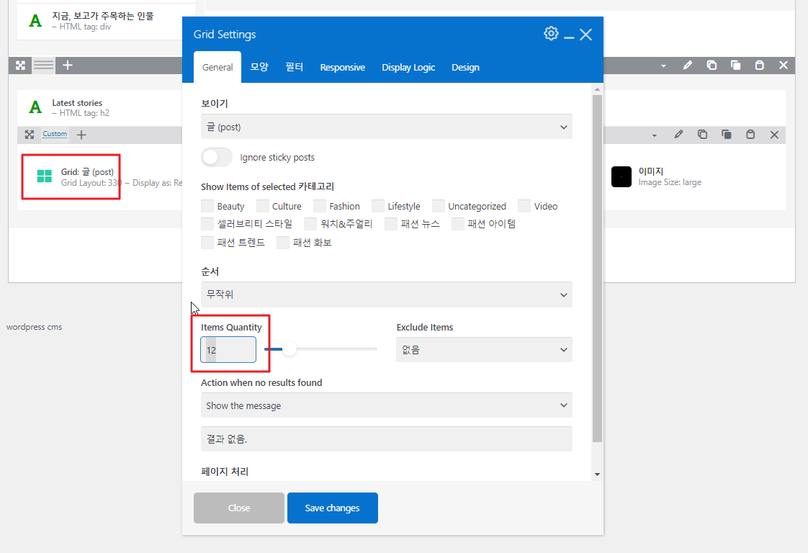Switch to the General tab
This screenshot has height=553, width=808.
point(217,67)
